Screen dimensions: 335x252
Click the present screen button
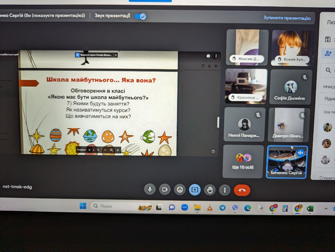(x=195, y=190)
